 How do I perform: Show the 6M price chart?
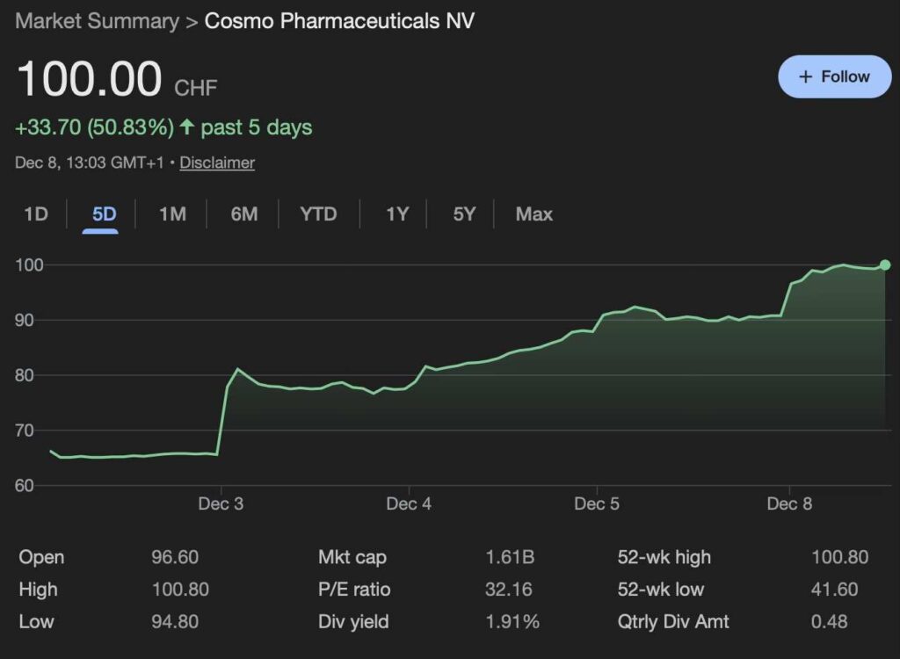pyautogui.click(x=243, y=214)
